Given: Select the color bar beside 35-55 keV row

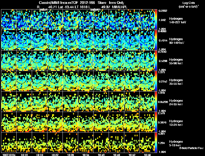Looking at the screenshot, I should [x=156, y=81].
